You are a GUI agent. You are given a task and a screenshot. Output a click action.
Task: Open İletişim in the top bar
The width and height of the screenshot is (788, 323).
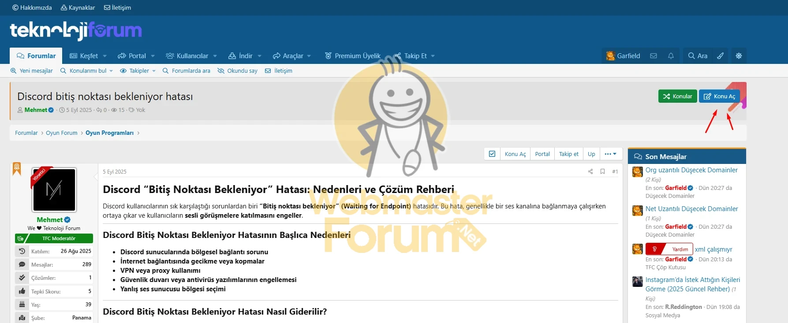[117, 7]
